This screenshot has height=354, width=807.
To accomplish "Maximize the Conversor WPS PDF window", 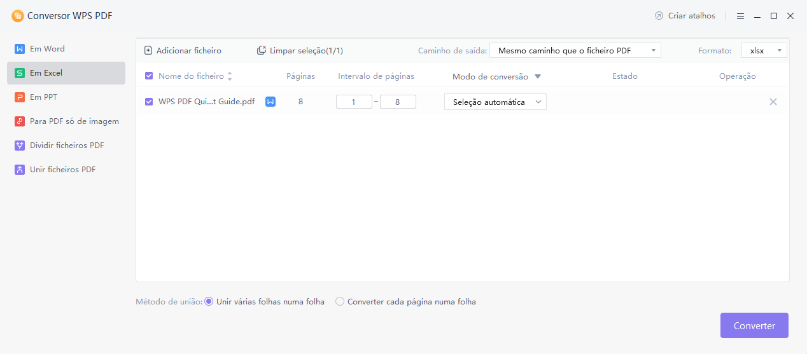I will (774, 16).
